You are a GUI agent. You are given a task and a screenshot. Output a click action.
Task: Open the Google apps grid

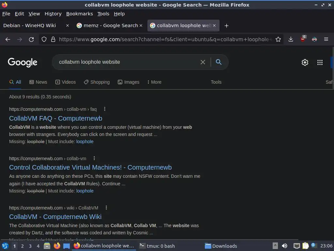[320, 62]
